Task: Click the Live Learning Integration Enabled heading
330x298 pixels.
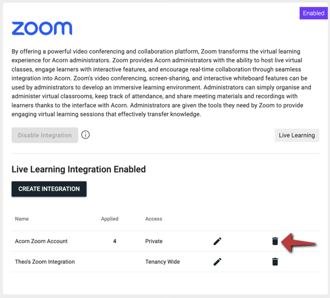Action: (78, 169)
